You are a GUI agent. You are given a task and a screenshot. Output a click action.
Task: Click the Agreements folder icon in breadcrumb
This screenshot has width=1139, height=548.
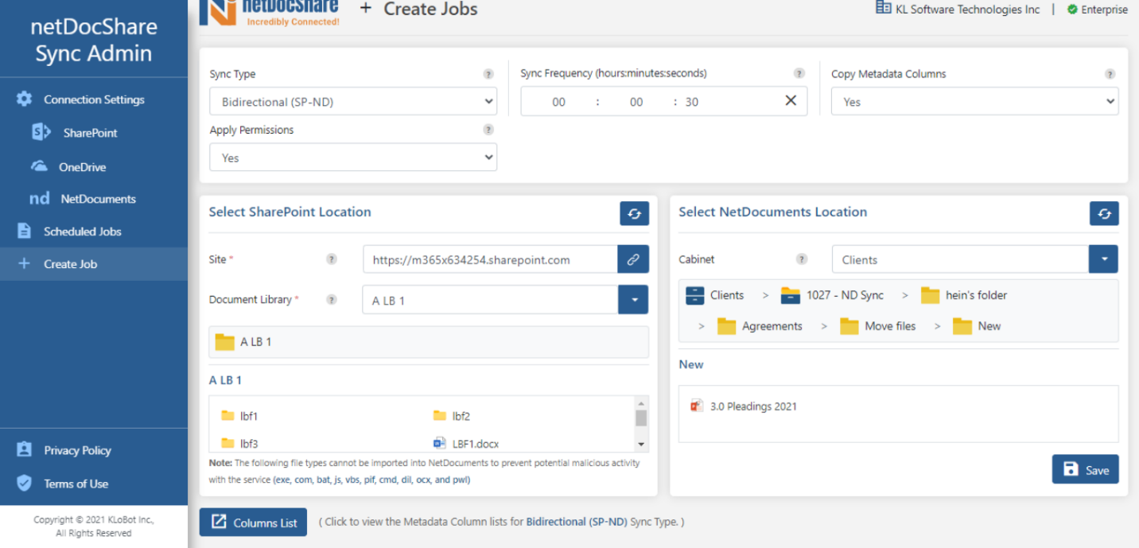(x=726, y=326)
